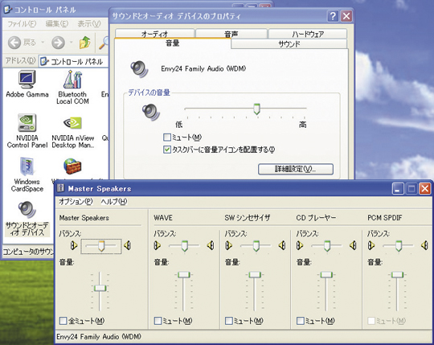Click Envy24 Family Audio status bar text
This screenshot has height=345, width=434.
pos(99,337)
